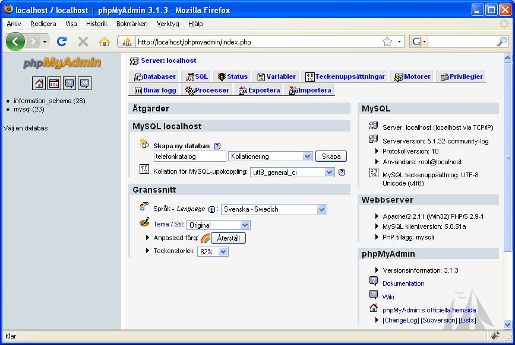The height and width of the screenshot is (345, 515).
Task: Open the 82% font size dropdown
Action: coord(213,251)
